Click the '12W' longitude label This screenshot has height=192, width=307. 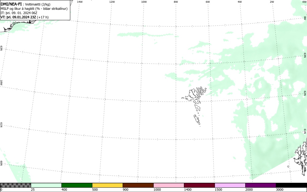[112, 2]
